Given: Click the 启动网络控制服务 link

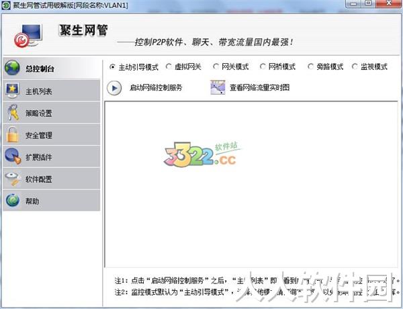Looking at the screenshot, I should point(156,87).
